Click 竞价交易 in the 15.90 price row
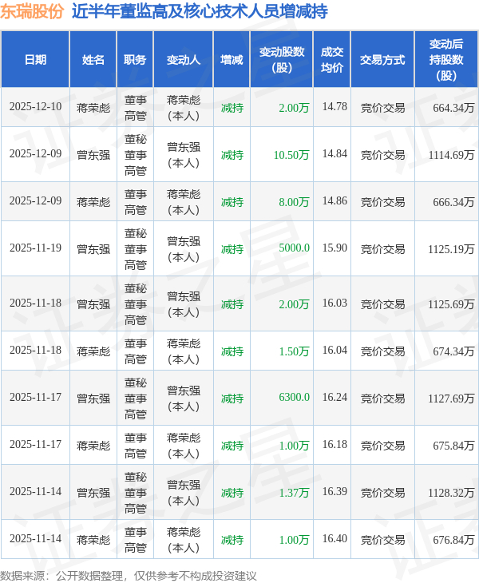Image resolution: width=479 pixels, height=583 pixels. click(382, 249)
